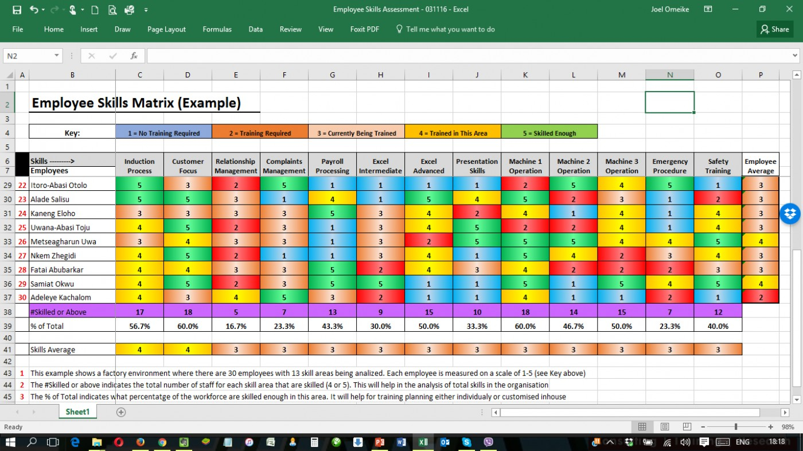Click the Insert Function fx icon
803x451 pixels.
(x=134, y=56)
